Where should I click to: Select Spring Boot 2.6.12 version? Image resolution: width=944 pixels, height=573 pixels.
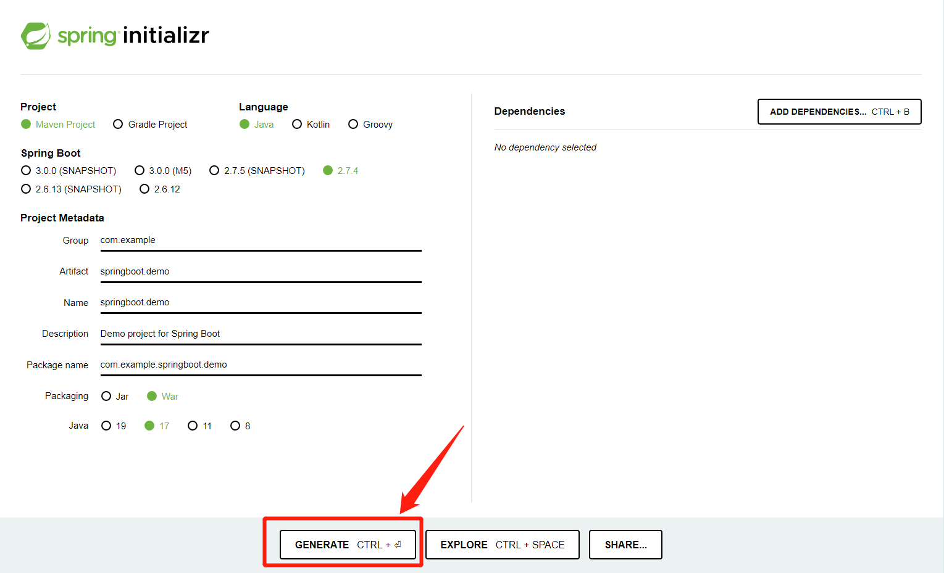pyautogui.click(x=160, y=189)
